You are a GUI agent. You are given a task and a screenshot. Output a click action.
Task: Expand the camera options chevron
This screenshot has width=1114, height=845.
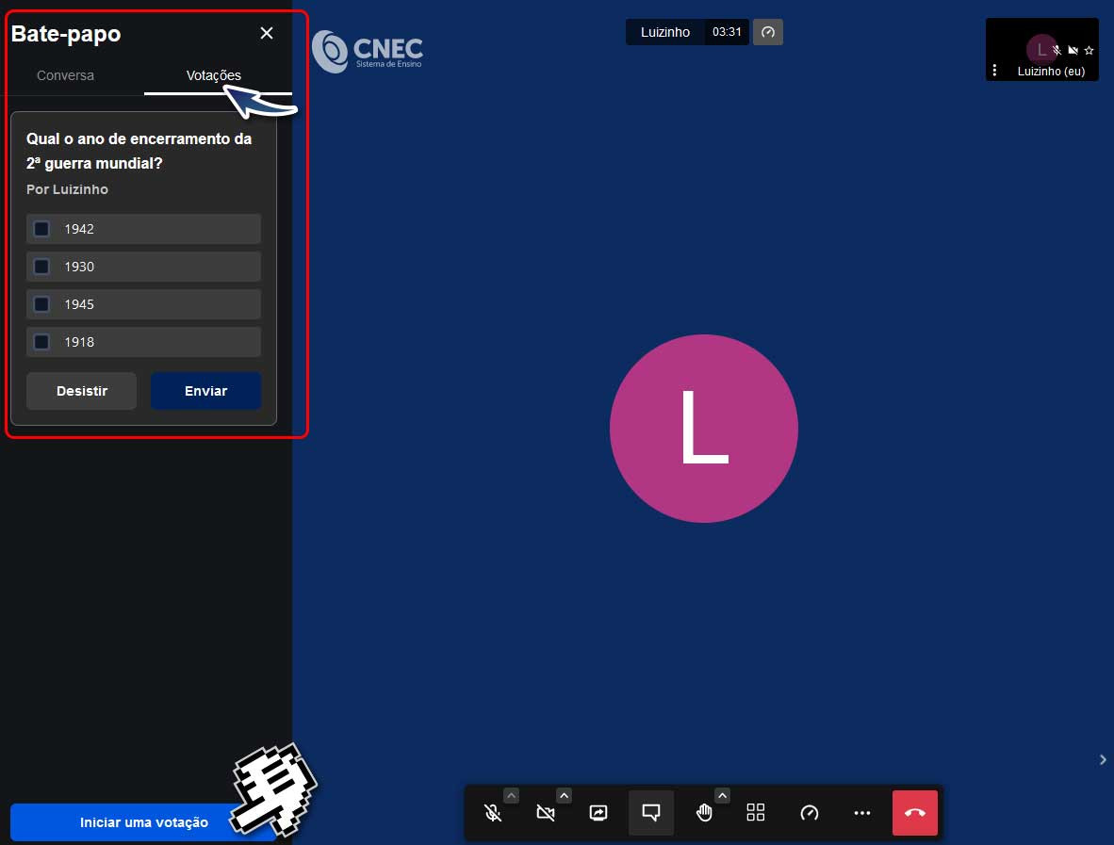coord(564,795)
